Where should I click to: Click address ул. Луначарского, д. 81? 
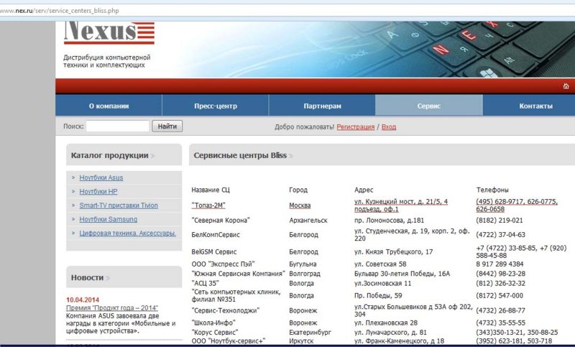(390, 332)
